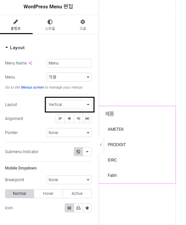Switch to Active state
Screen dimensions: 186x225
[77, 194]
